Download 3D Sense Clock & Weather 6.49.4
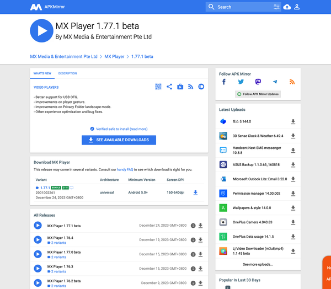Screen dimensions: 331x289 (x=293, y=136)
